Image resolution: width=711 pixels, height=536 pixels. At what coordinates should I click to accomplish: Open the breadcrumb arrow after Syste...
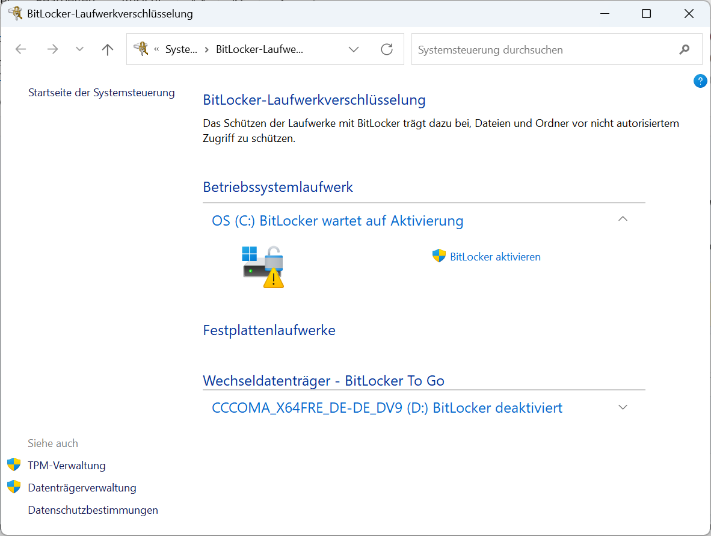click(207, 49)
